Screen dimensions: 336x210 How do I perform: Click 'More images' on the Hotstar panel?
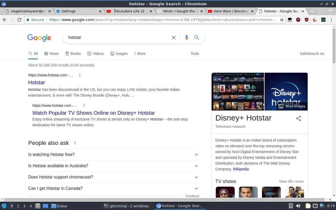pos(292,106)
